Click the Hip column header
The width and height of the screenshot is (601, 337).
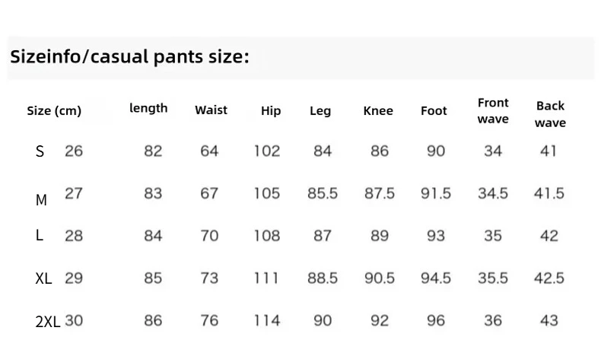click(271, 111)
